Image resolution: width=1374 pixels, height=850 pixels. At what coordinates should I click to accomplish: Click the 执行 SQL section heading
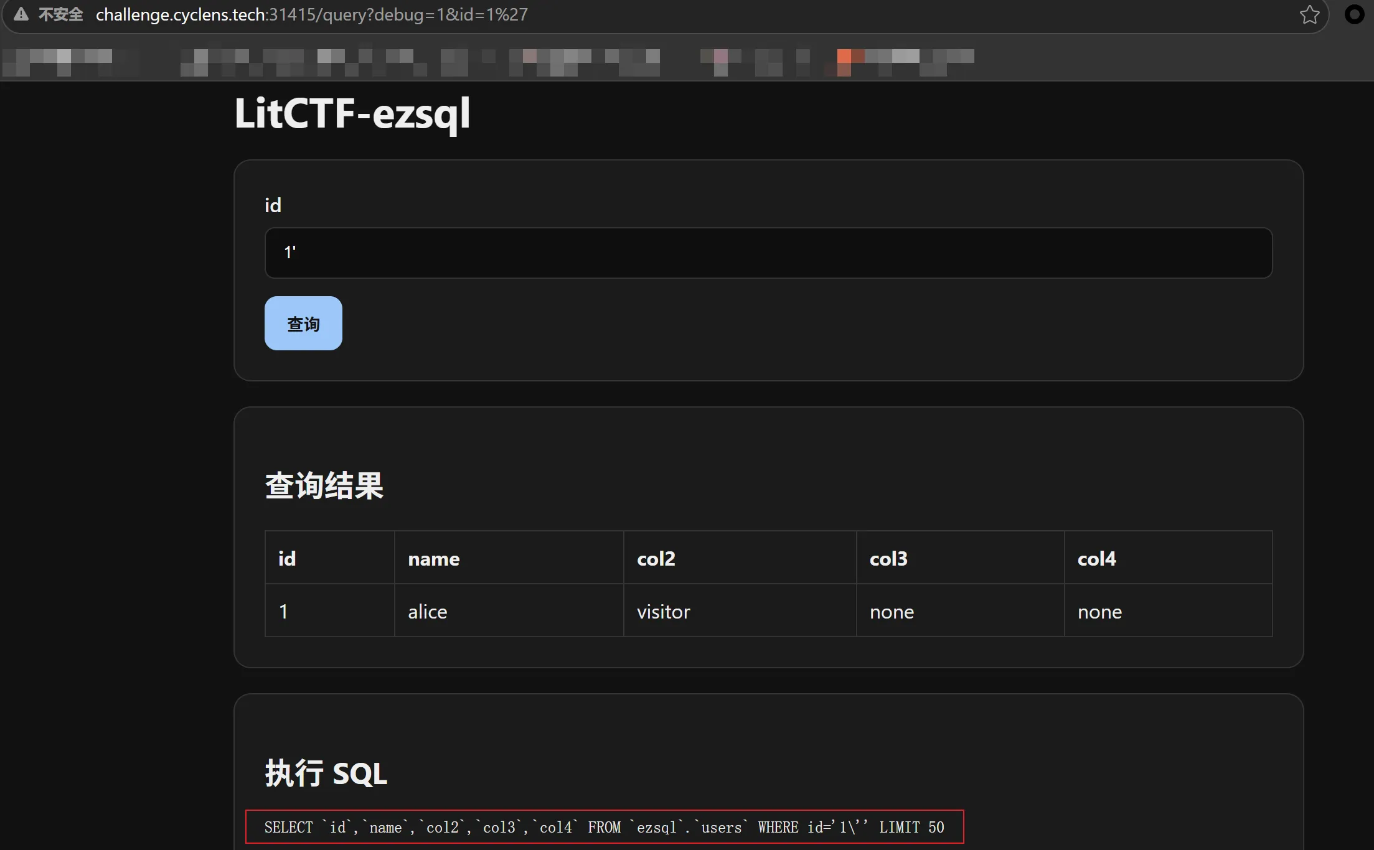326,773
